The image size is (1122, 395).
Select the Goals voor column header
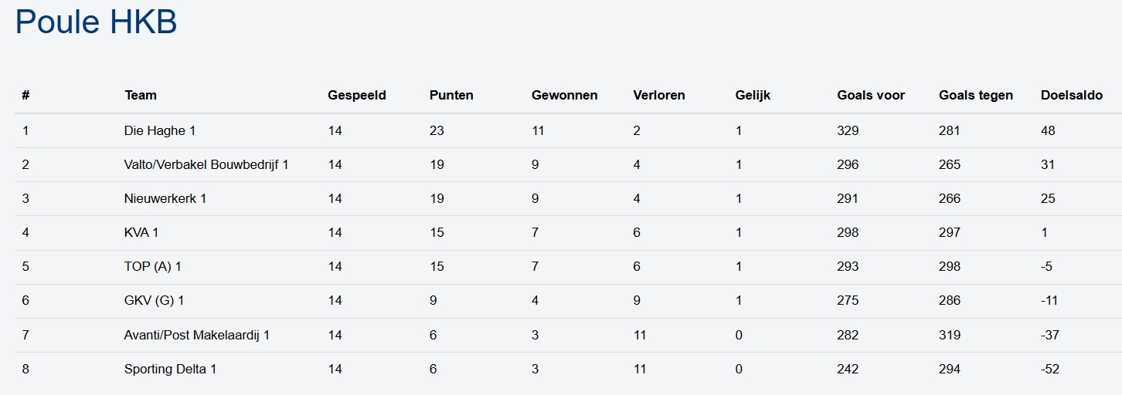[x=871, y=96]
